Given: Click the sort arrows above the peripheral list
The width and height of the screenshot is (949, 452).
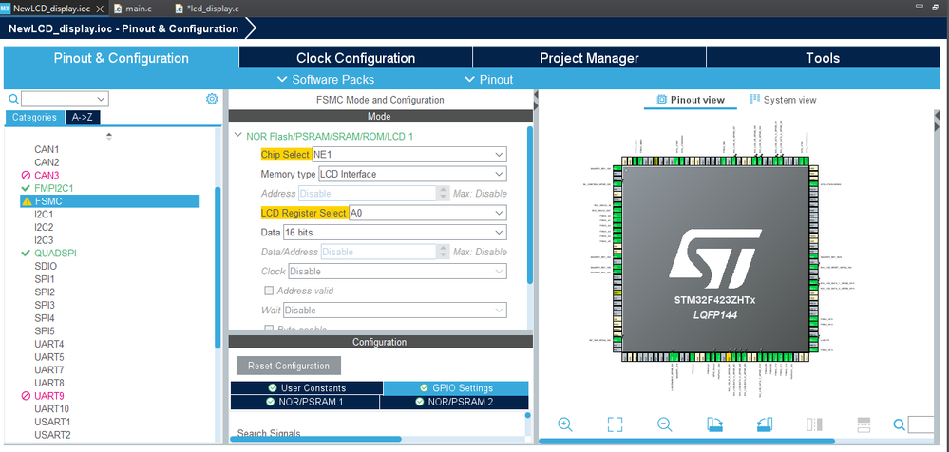Looking at the screenshot, I should click(x=108, y=137).
